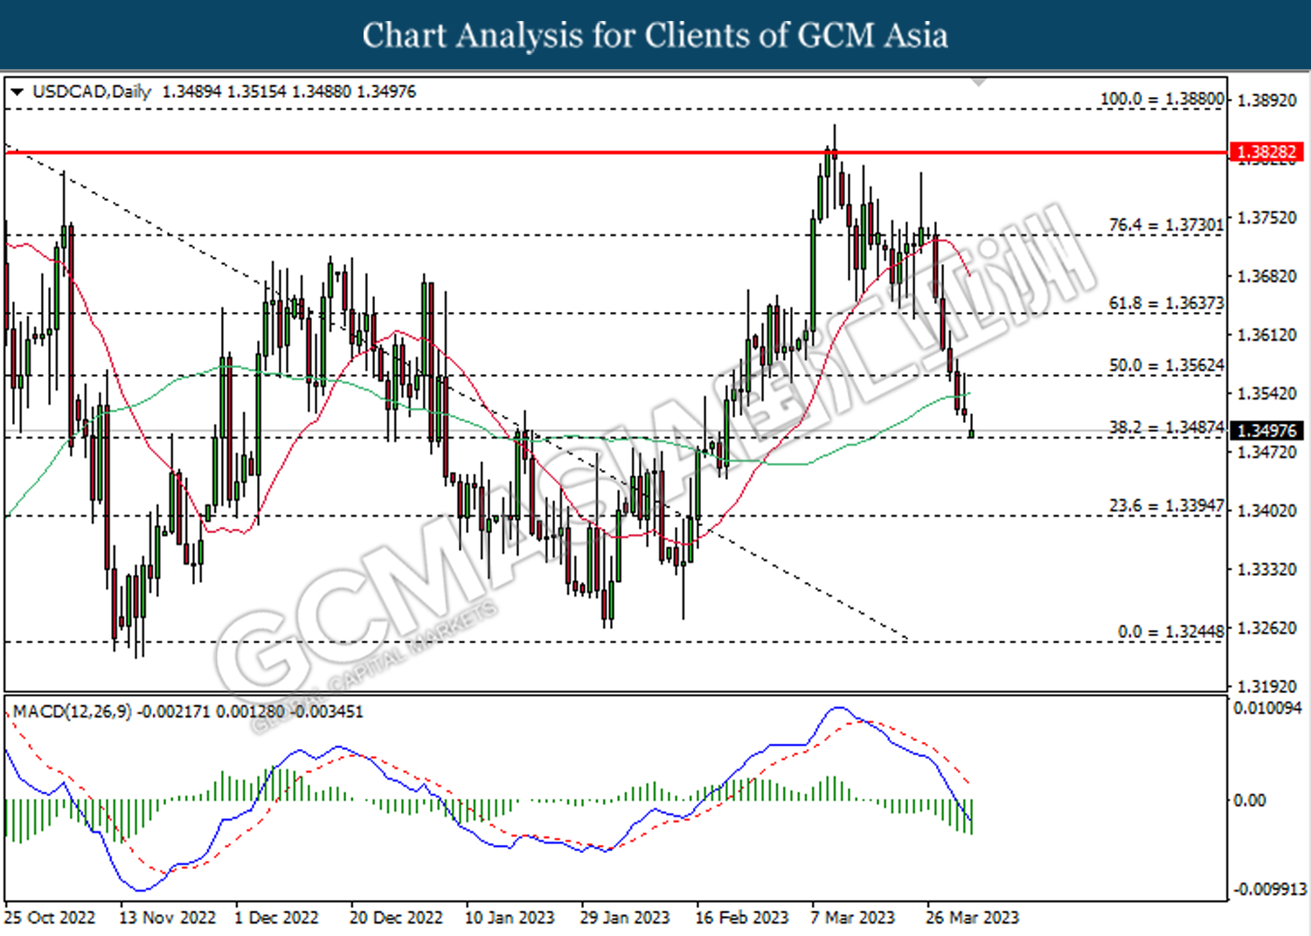Click the 25 Oct 2022 date label
The image size is (1311, 936).
pos(50,918)
